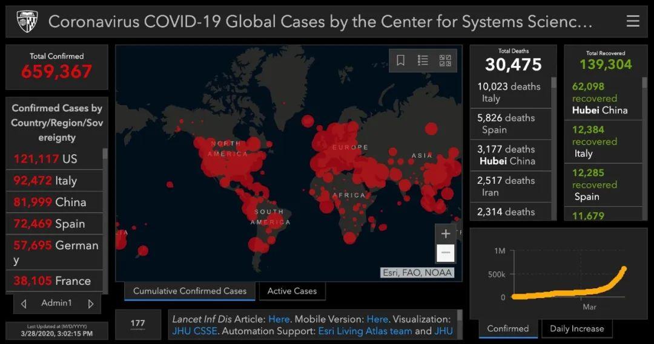Select the Cumulative Confirmed Cases tab
This screenshot has width=654, height=344.
tap(190, 291)
